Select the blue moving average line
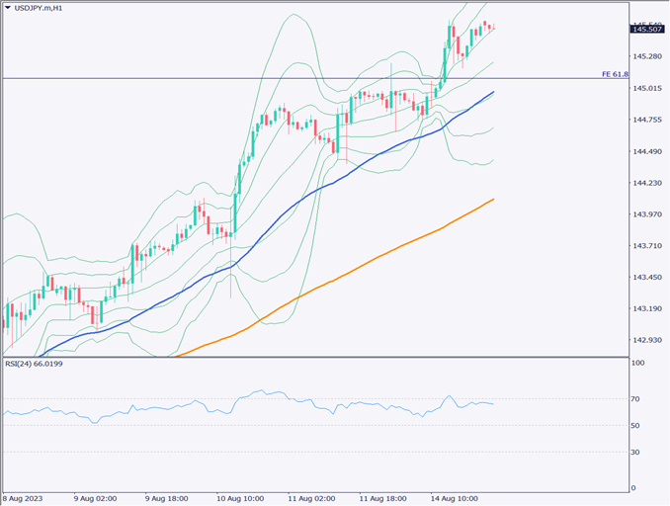The image size is (670, 506). (296, 209)
